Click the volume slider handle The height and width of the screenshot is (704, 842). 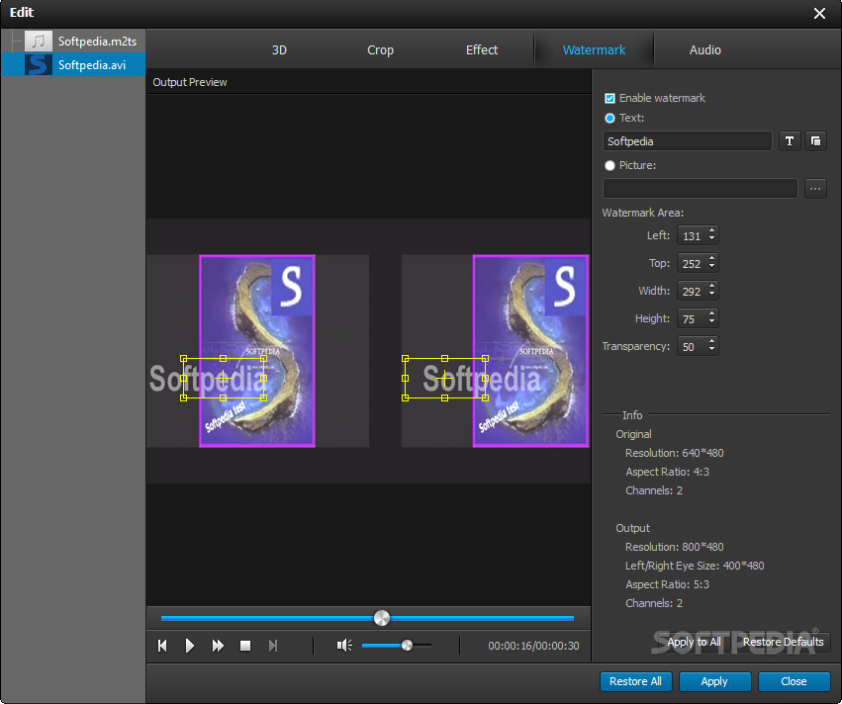(407, 646)
